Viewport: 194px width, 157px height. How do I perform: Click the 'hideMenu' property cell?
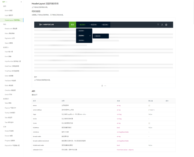(x=46, y=128)
